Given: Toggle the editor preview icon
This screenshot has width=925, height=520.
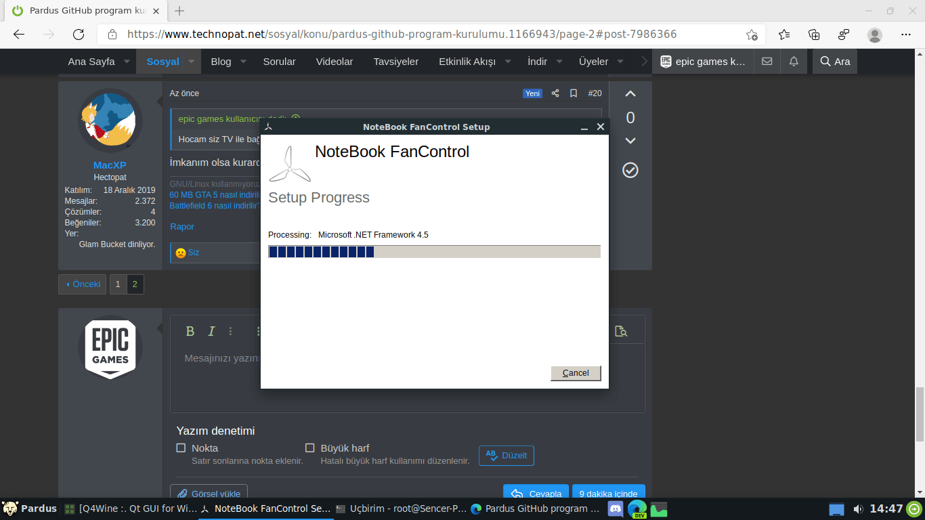Looking at the screenshot, I should [621, 331].
